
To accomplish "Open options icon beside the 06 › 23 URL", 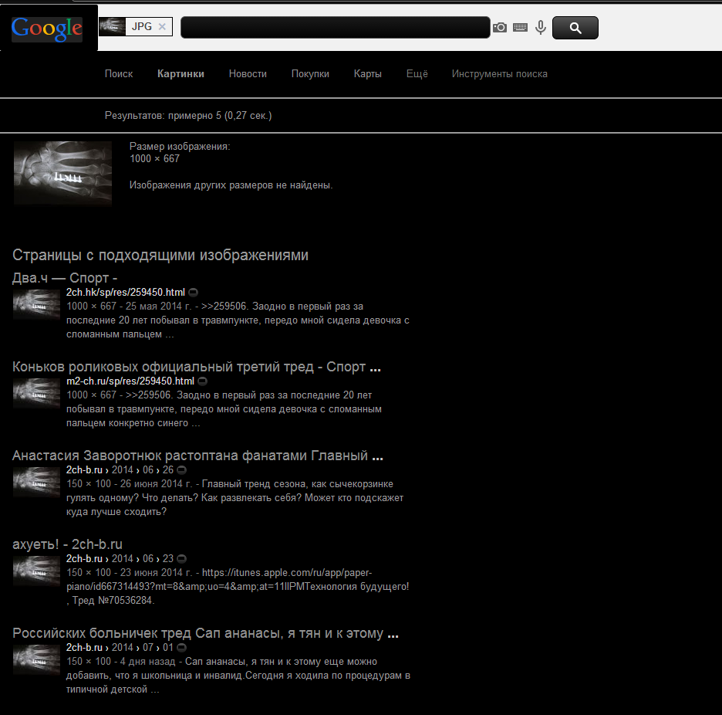I will click(x=182, y=559).
